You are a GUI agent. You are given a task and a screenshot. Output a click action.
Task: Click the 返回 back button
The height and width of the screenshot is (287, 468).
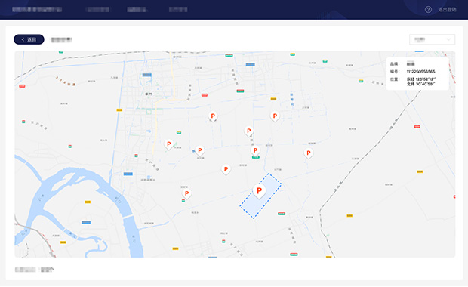[x=29, y=39]
